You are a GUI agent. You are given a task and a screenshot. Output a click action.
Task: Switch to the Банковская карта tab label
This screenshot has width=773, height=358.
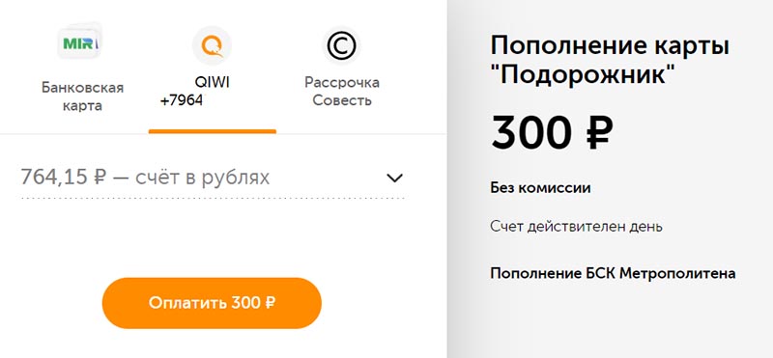tap(82, 96)
